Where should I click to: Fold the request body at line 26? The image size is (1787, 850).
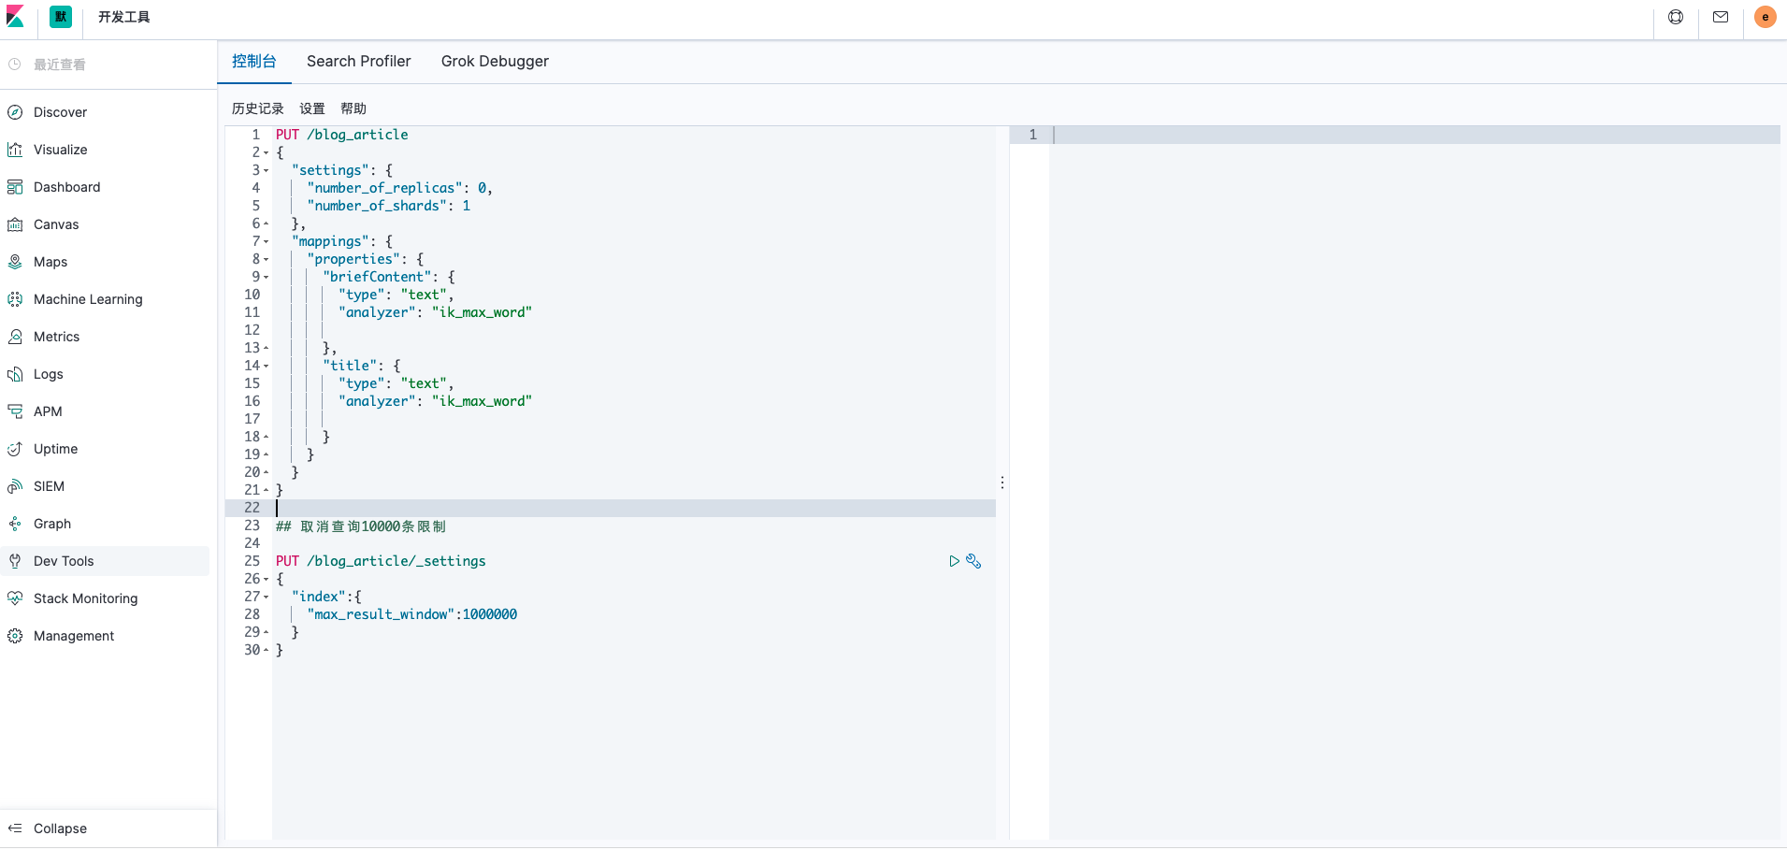click(266, 579)
